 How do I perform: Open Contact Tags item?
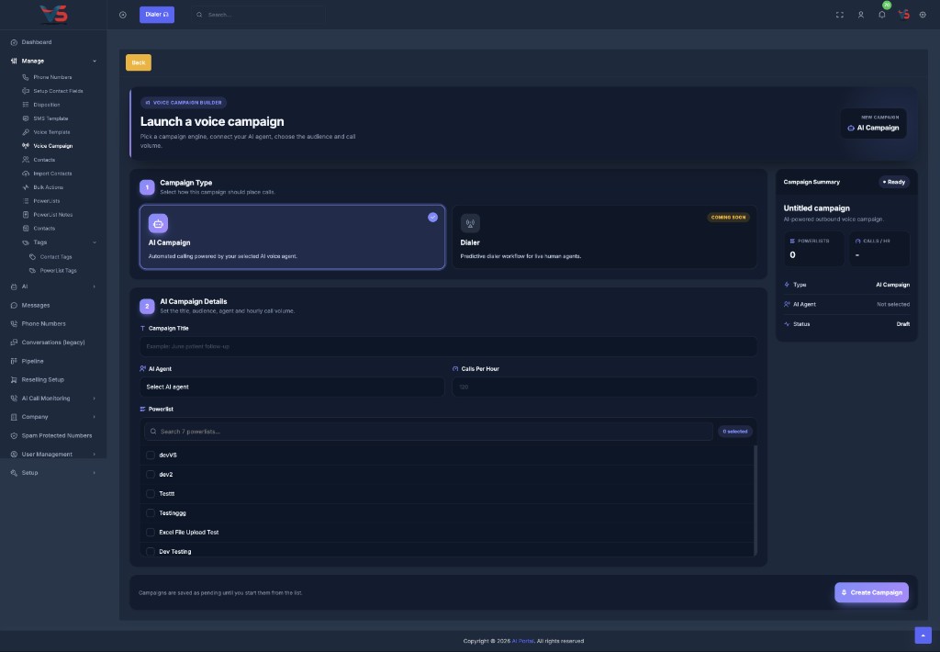56,257
